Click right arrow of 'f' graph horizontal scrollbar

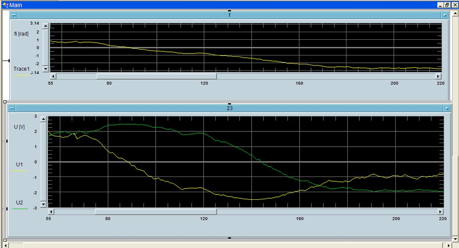[x=438, y=76]
